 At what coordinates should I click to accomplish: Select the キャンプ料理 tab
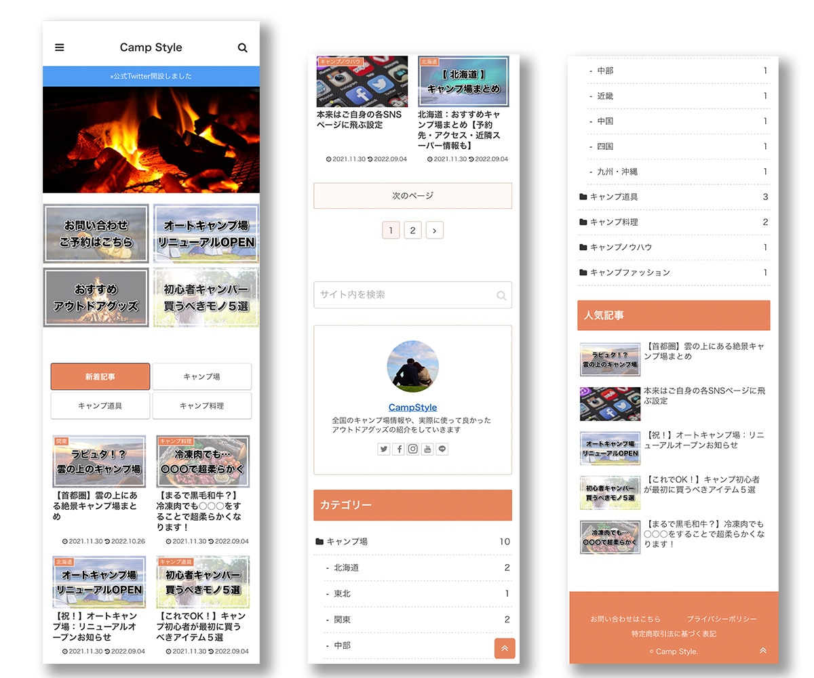pyautogui.click(x=201, y=405)
